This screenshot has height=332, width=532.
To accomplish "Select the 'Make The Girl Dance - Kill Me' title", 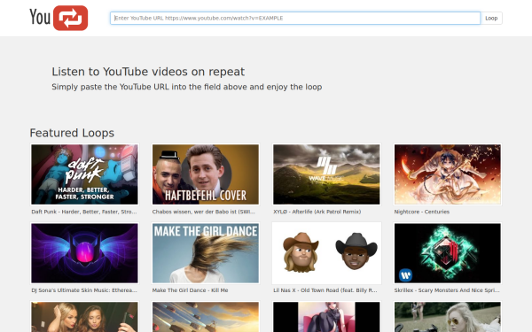I will point(190,290).
